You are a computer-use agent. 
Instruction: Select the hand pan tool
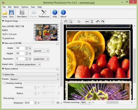coord(66,22)
